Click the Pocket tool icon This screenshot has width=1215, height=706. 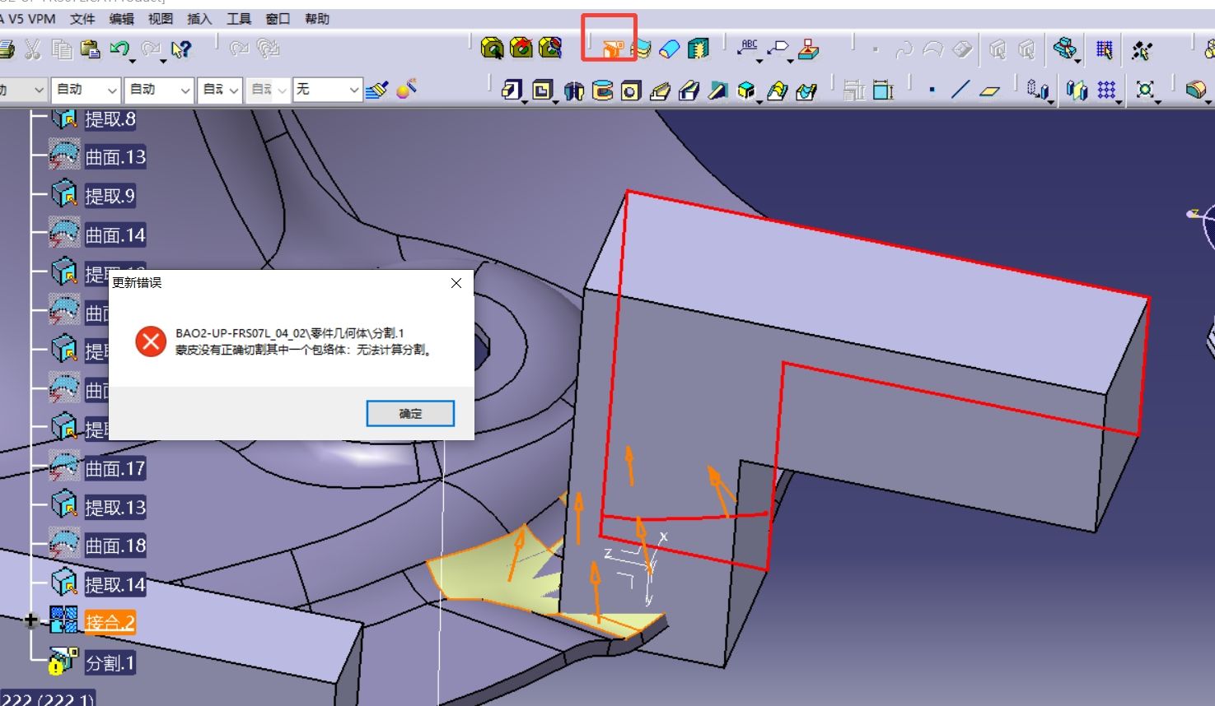click(x=541, y=90)
